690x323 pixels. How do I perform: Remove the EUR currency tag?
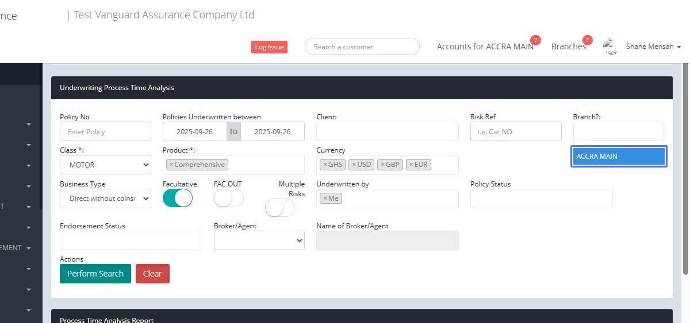click(411, 165)
